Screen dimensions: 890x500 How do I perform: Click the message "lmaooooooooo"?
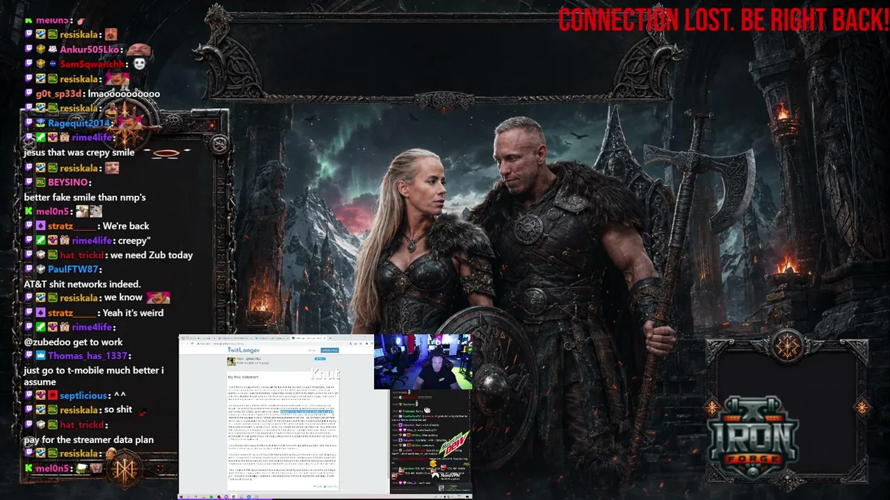[124, 94]
